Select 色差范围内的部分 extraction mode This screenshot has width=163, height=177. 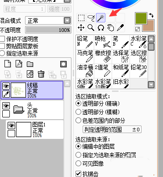tap(78, 121)
